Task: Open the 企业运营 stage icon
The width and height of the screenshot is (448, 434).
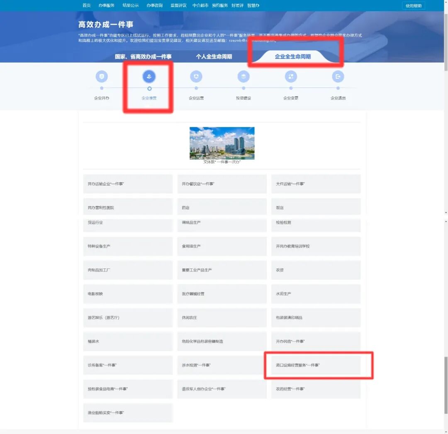Action: [196, 77]
